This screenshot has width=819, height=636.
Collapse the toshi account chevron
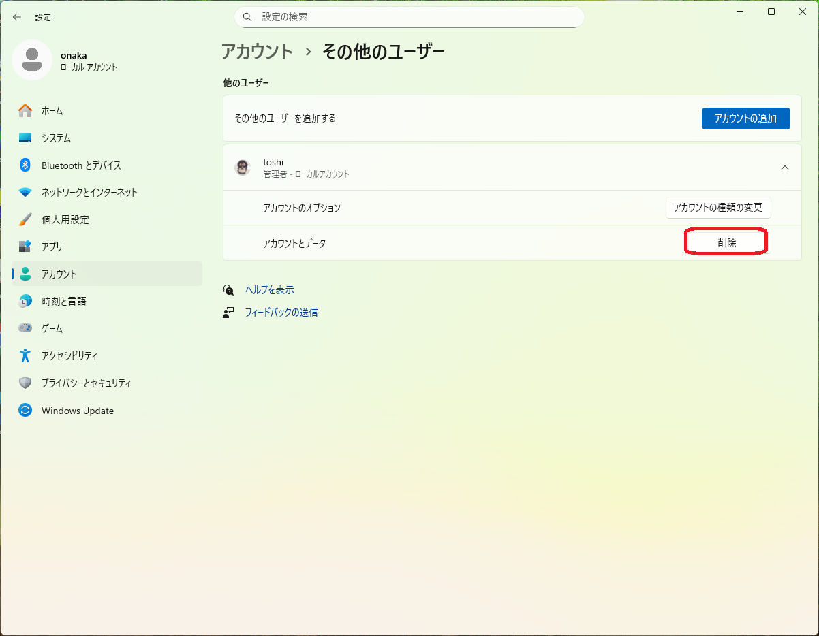785,168
